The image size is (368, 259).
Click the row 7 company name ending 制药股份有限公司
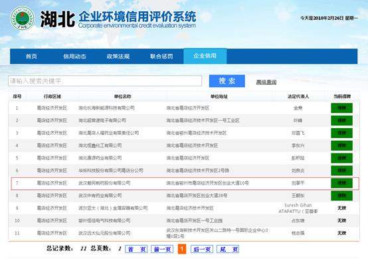[104, 183]
